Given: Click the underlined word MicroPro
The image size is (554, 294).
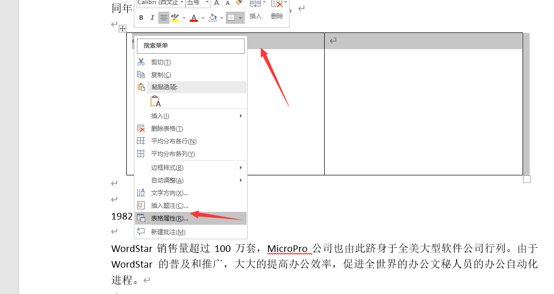Looking at the screenshot, I should [287, 249].
